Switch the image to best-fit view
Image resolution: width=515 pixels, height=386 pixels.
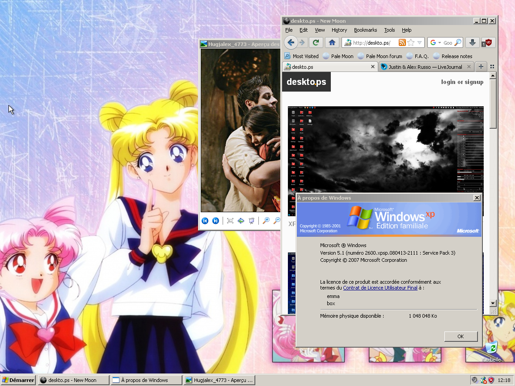click(x=230, y=221)
